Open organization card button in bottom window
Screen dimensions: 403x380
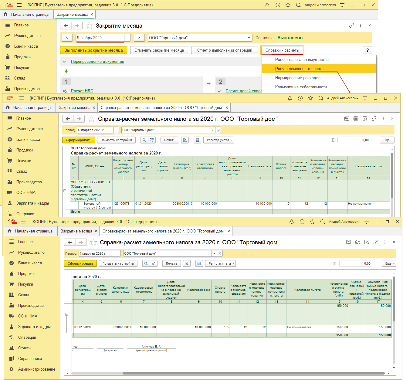220,253
